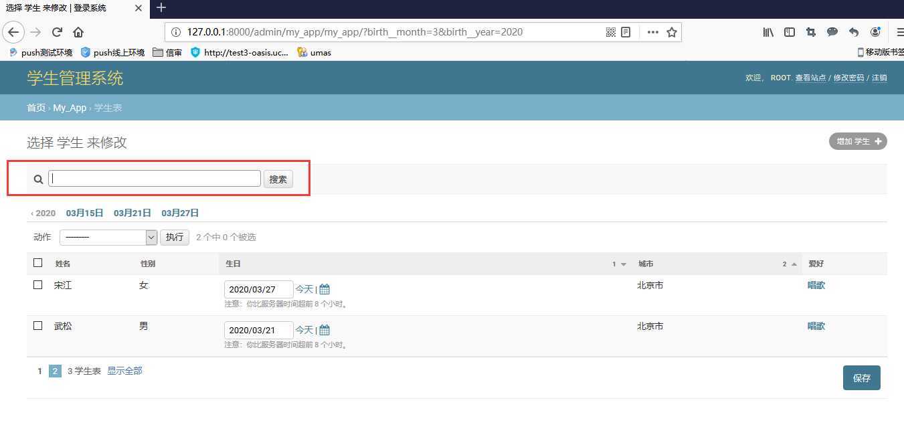This screenshot has width=904, height=439.
Task: Open the 修改密码 change password link
Action: coord(848,78)
